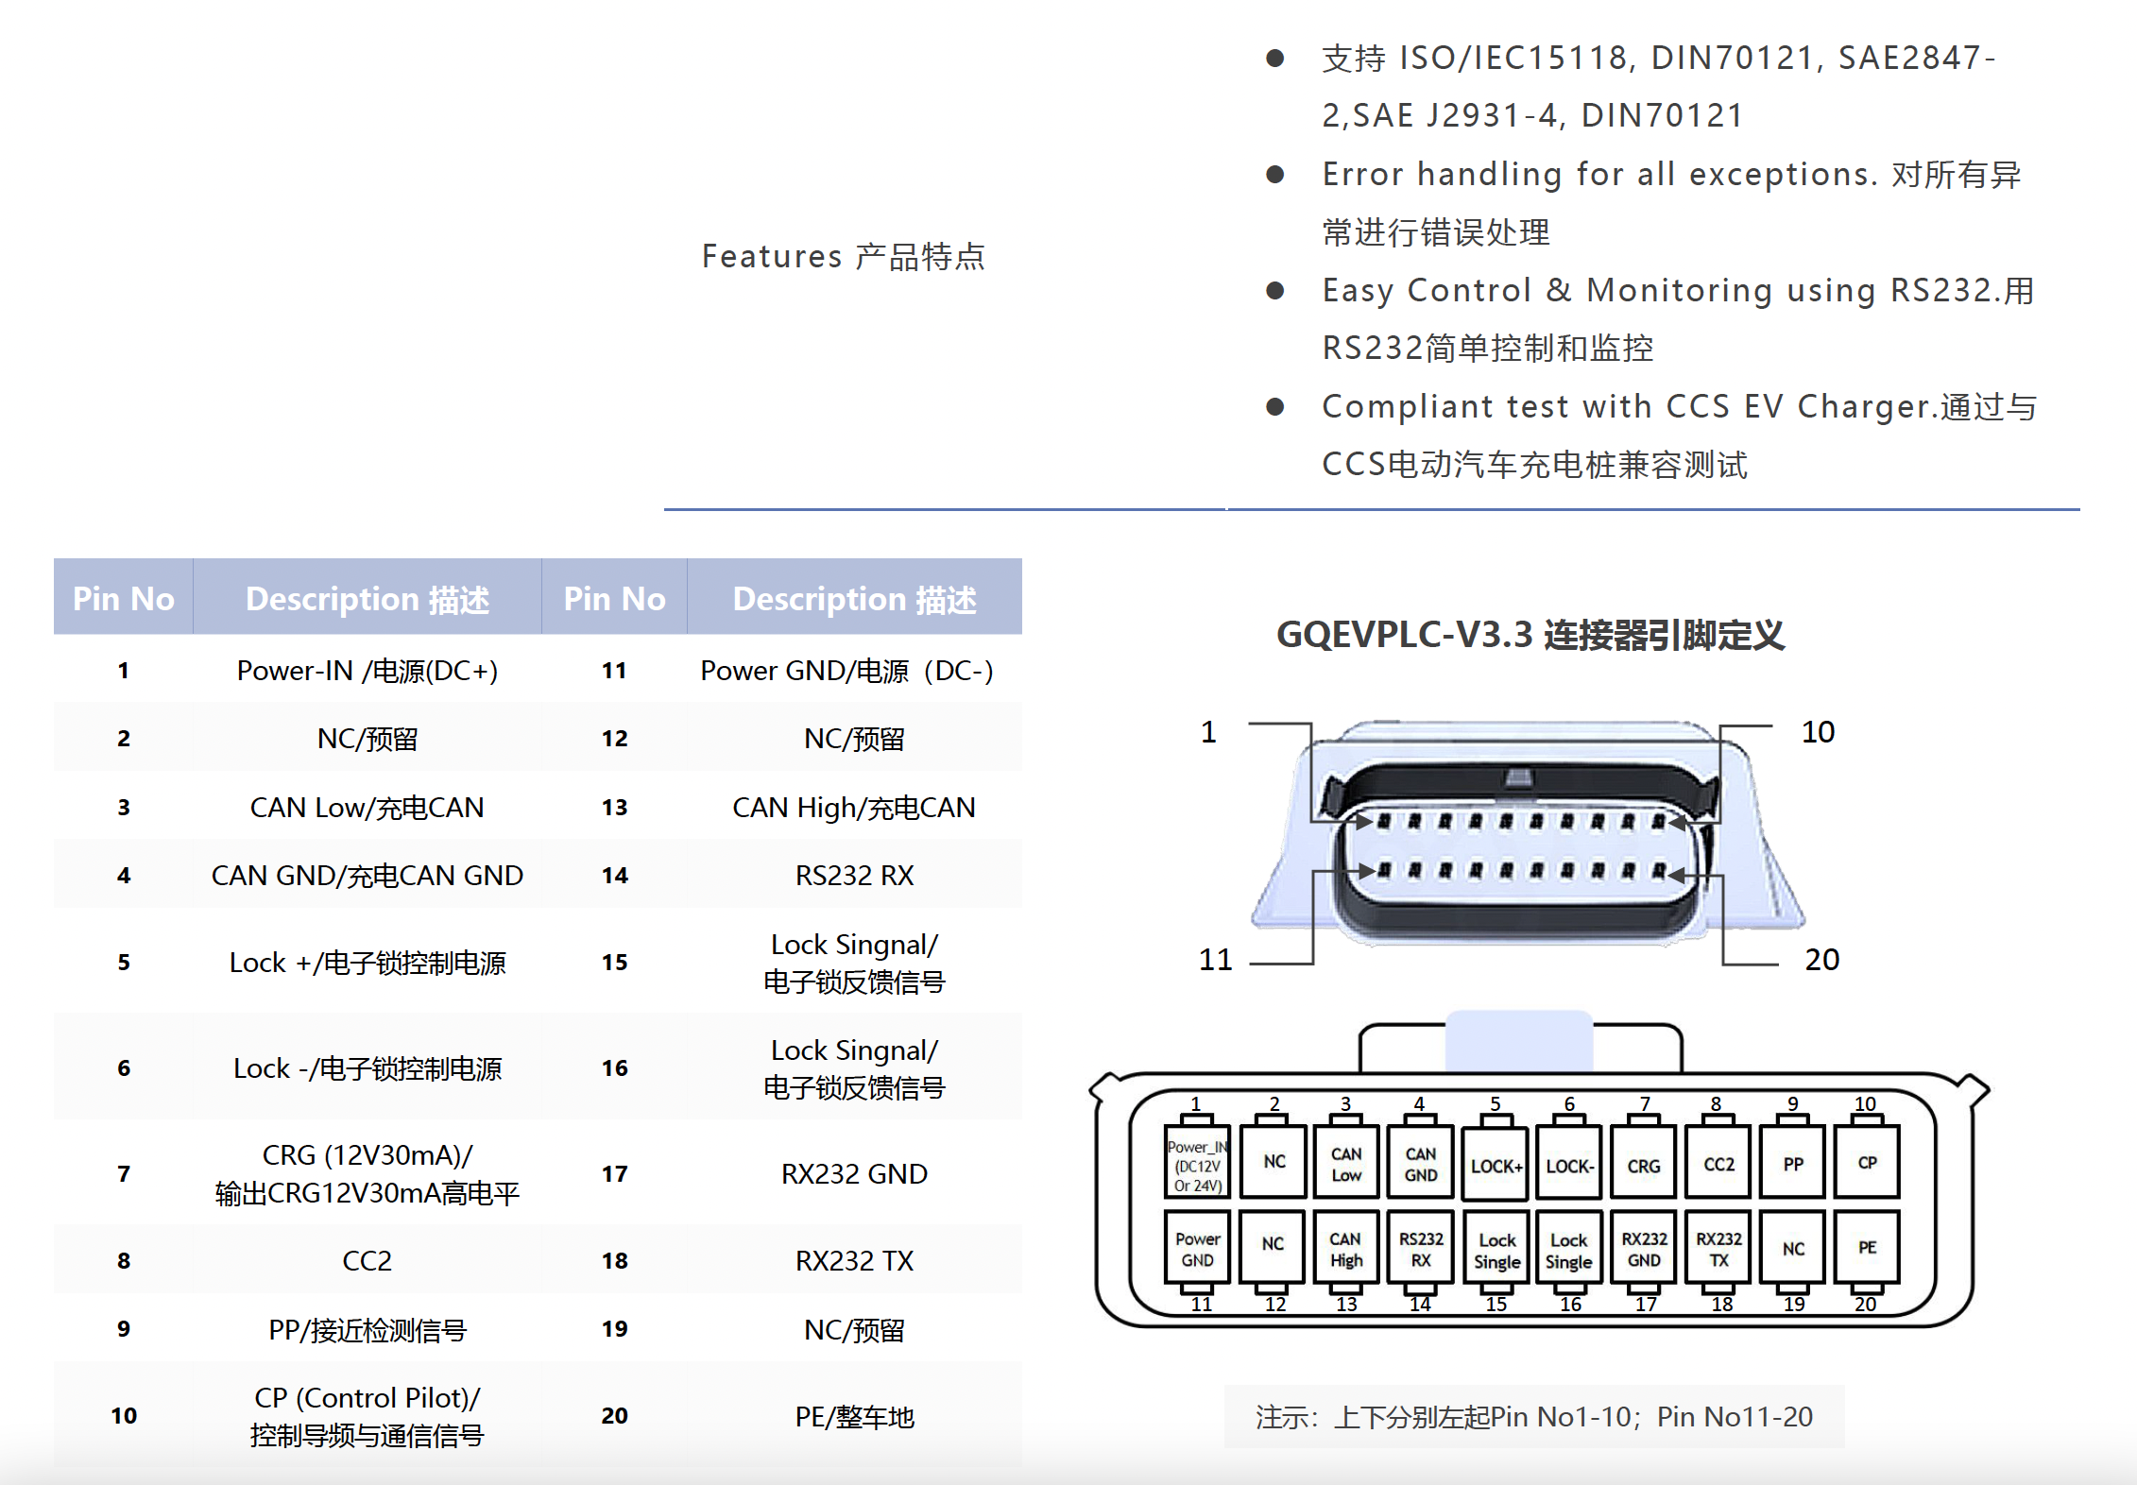
Task: Click the GQEVPLC-V3.3 connector diagram title
Action: click(1530, 635)
